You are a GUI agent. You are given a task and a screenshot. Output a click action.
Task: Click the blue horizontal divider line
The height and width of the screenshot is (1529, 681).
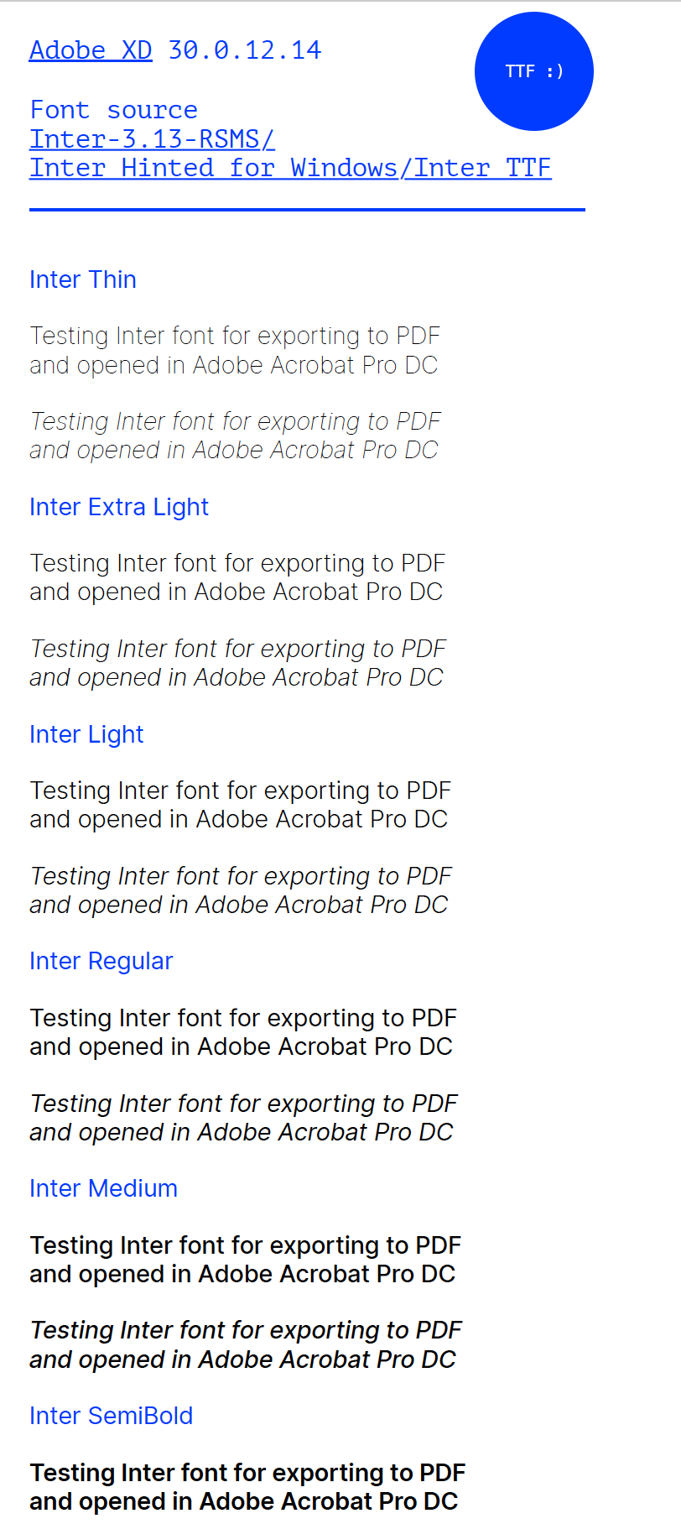[x=307, y=210]
